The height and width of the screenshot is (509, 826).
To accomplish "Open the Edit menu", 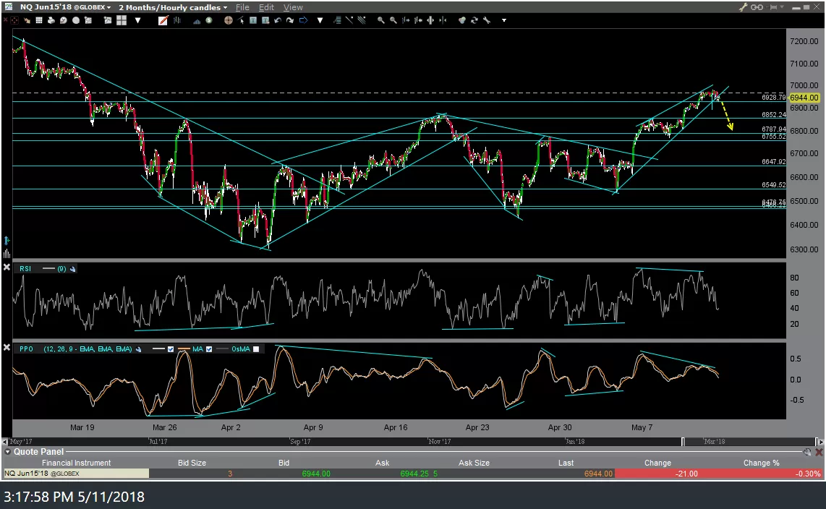I will pos(266,7).
